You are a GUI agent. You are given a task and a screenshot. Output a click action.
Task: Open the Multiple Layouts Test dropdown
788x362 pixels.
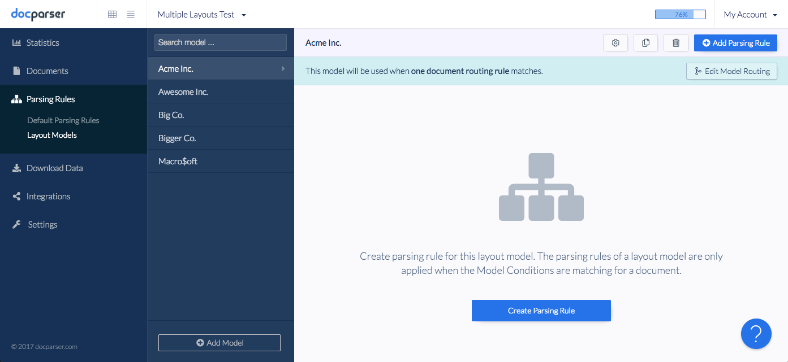(202, 15)
